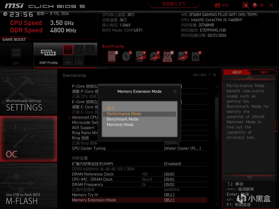Select the Ring Ratio Min row

click(x=85, y=133)
